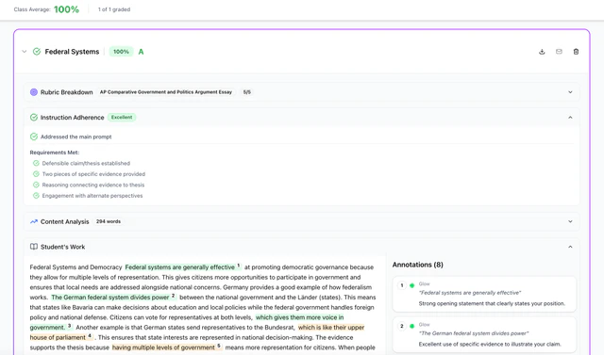Click the Engagement with alternate perspectives checkmark
The height and width of the screenshot is (355, 604).
pos(36,196)
